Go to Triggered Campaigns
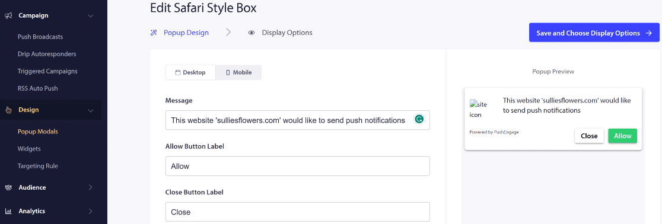Screen dimensions: 662x224 (47, 71)
